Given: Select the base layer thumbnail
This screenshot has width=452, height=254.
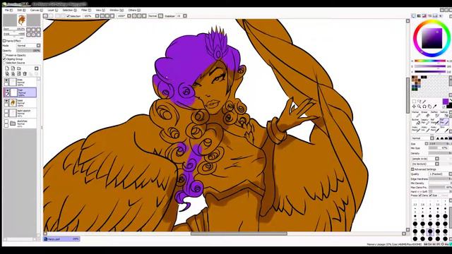Looking at the screenshot, I should point(13,103).
